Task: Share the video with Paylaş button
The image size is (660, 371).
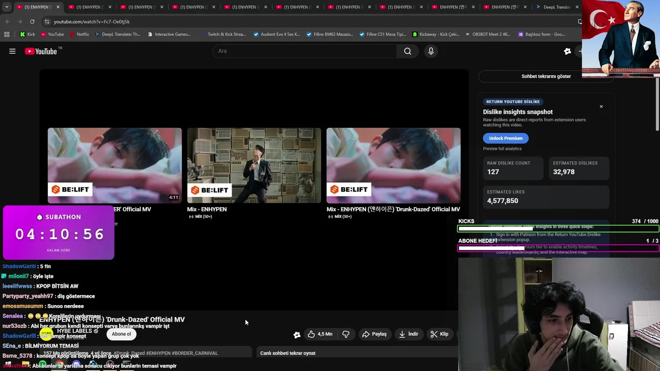Action: (x=374, y=334)
